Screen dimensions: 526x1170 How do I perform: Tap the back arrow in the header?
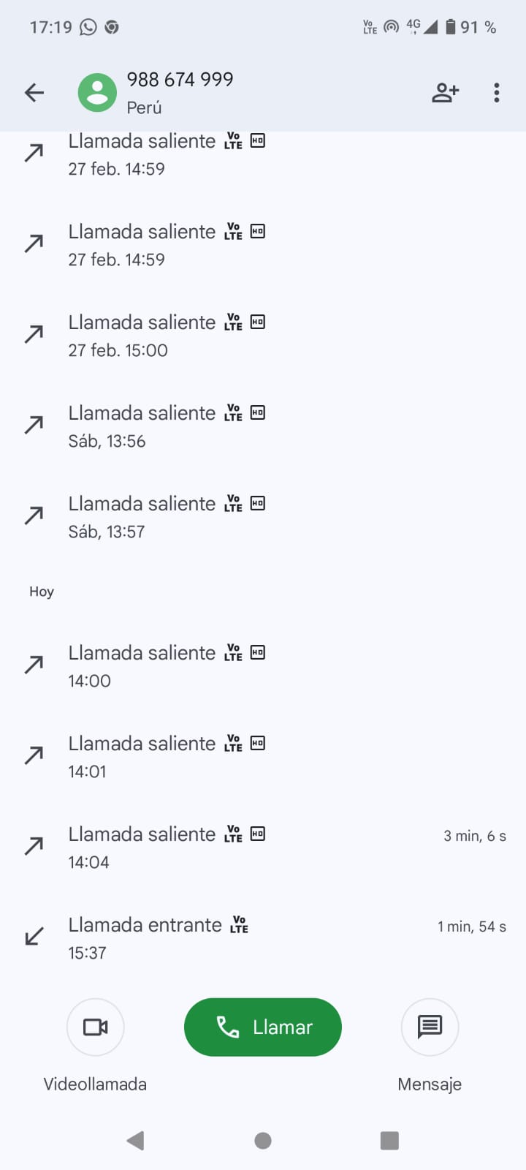coord(34,93)
